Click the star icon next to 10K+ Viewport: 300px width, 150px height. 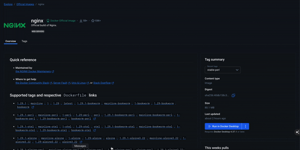93,21
